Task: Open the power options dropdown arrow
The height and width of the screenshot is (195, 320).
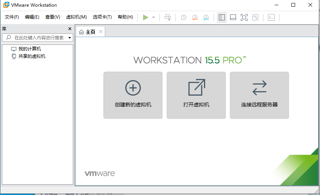Action: click(x=153, y=17)
